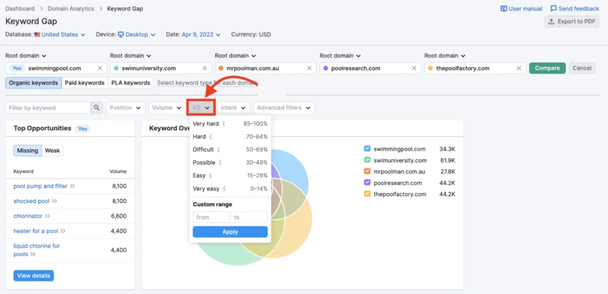
Task: Click the custom range from field
Action: pos(211,217)
